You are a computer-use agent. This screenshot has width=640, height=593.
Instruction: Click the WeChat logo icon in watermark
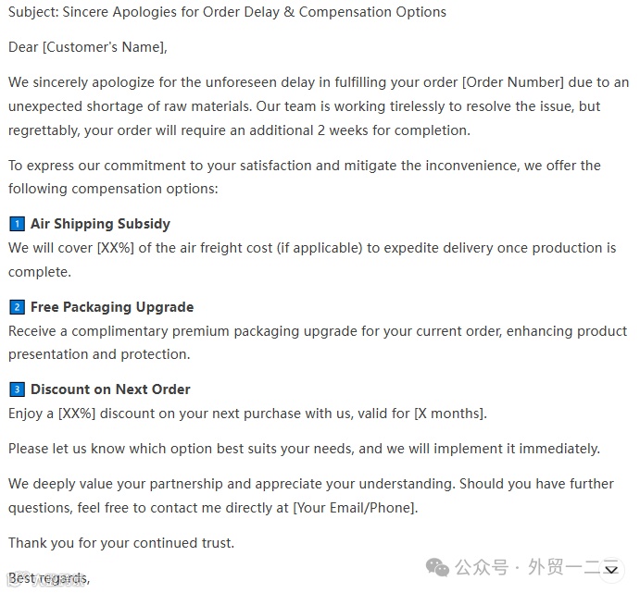[437, 567]
